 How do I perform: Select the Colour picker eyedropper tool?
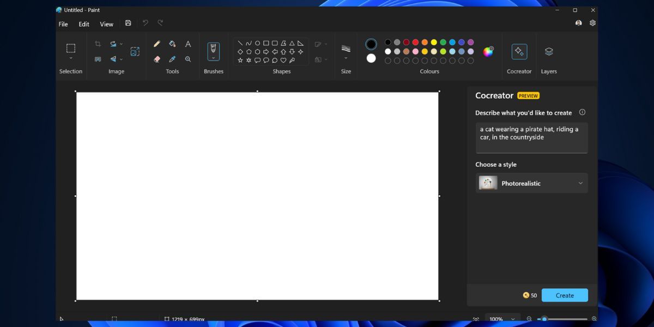[x=172, y=59]
